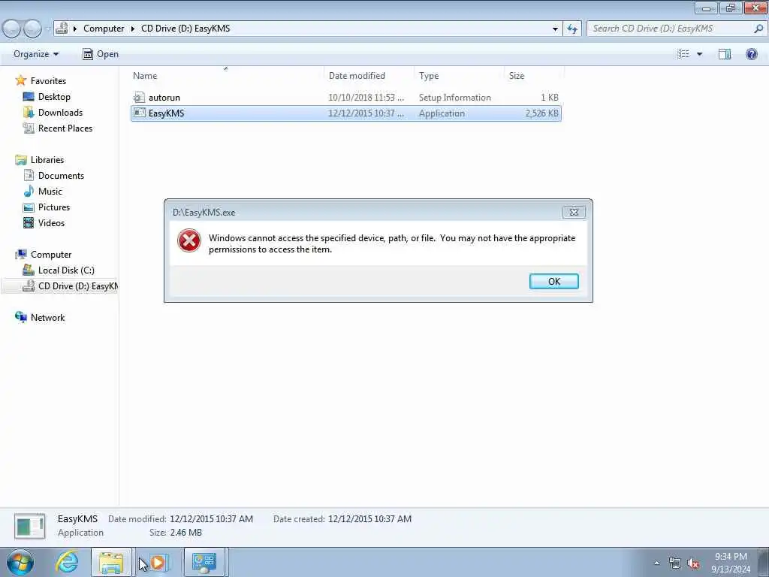Click the Videos filmstrip icon
The width and height of the screenshot is (769, 577).
(29, 222)
